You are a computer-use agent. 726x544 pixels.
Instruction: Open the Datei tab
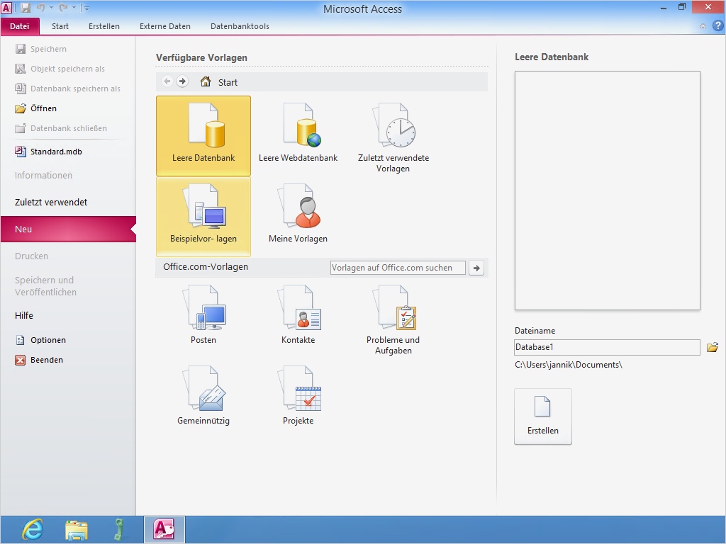(x=19, y=26)
